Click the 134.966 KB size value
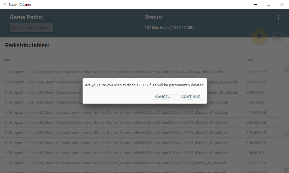The image size is (289, 173). click(x=256, y=143)
